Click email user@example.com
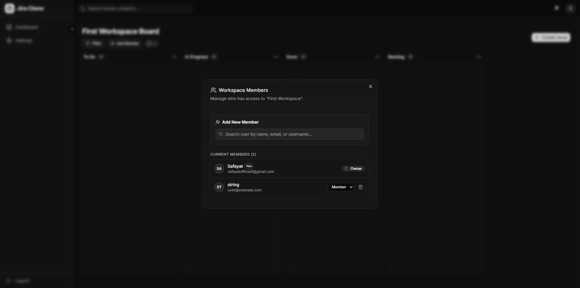580x288 pixels. coord(245,190)
